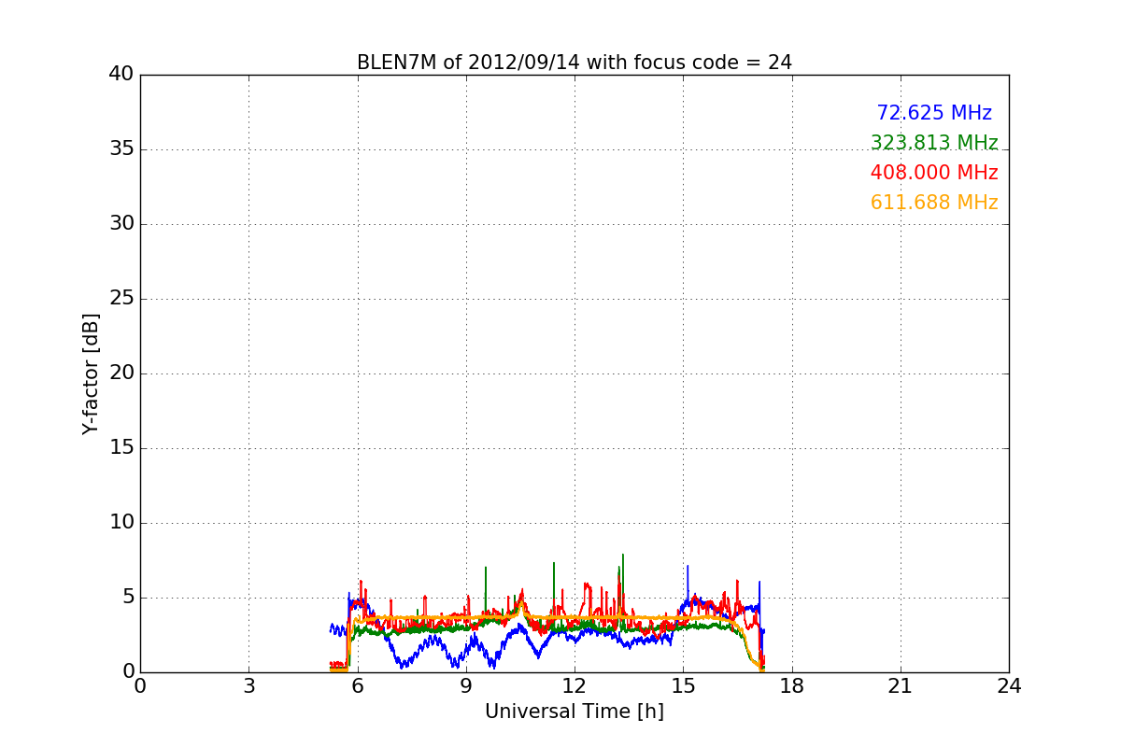
Task: Click the x-axis tick label 12
Action: pos(575,686)
